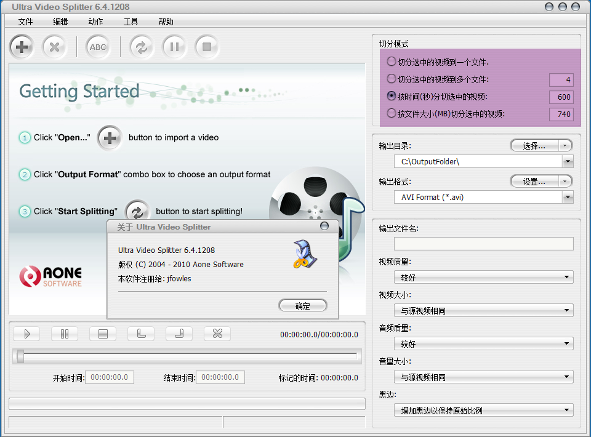Open the 音量大小 dropdown
The height and width of the screenshot is (437, 591).
[484, 377]
